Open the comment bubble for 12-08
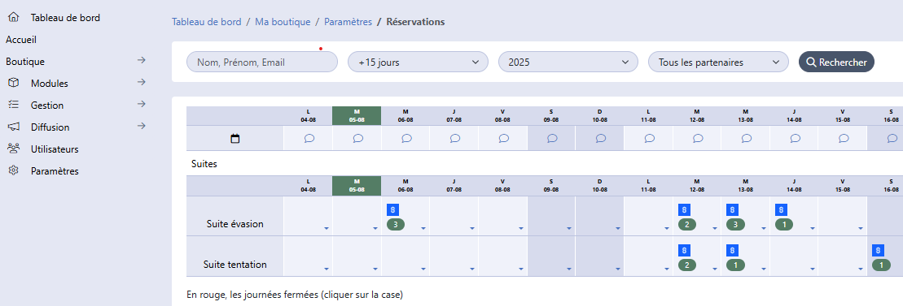The width and height of the screenshot is (903, 306). tap(698, 138)
